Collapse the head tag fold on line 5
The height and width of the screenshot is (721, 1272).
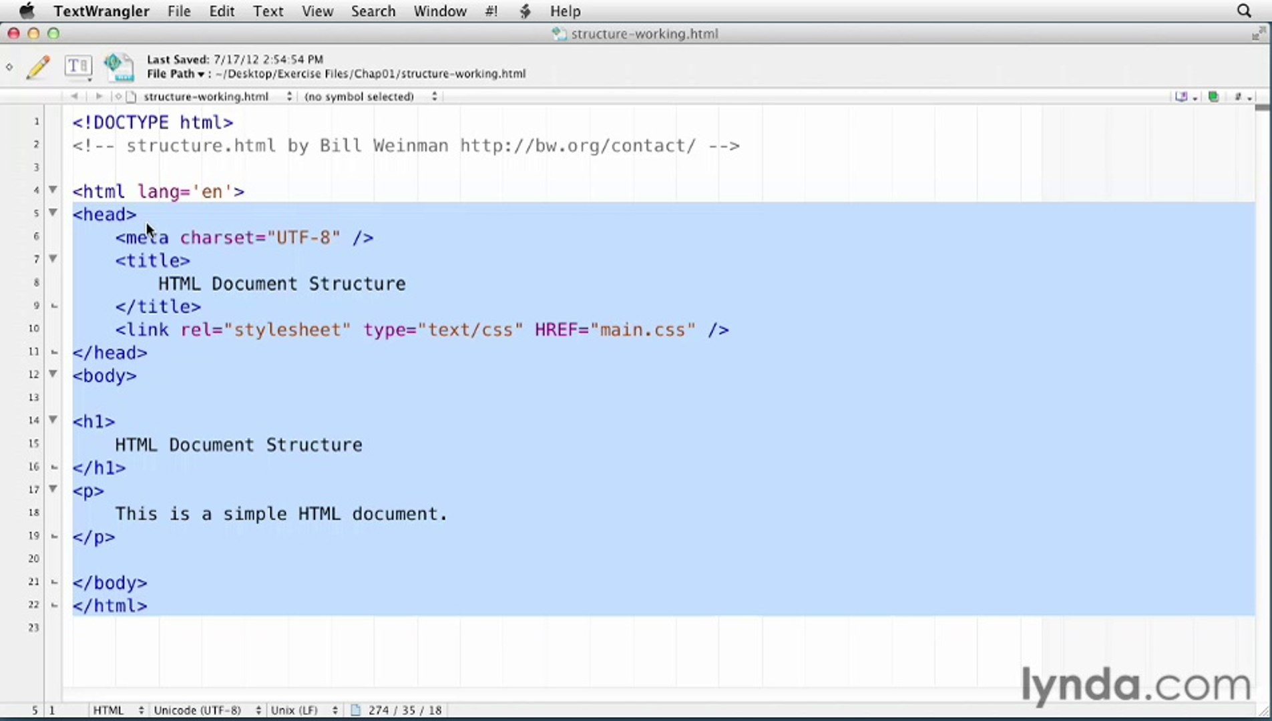(53, 213)
